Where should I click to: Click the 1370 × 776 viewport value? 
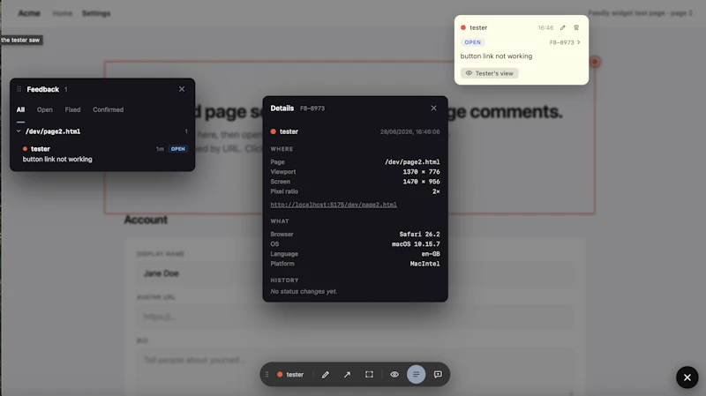point(422,172)
